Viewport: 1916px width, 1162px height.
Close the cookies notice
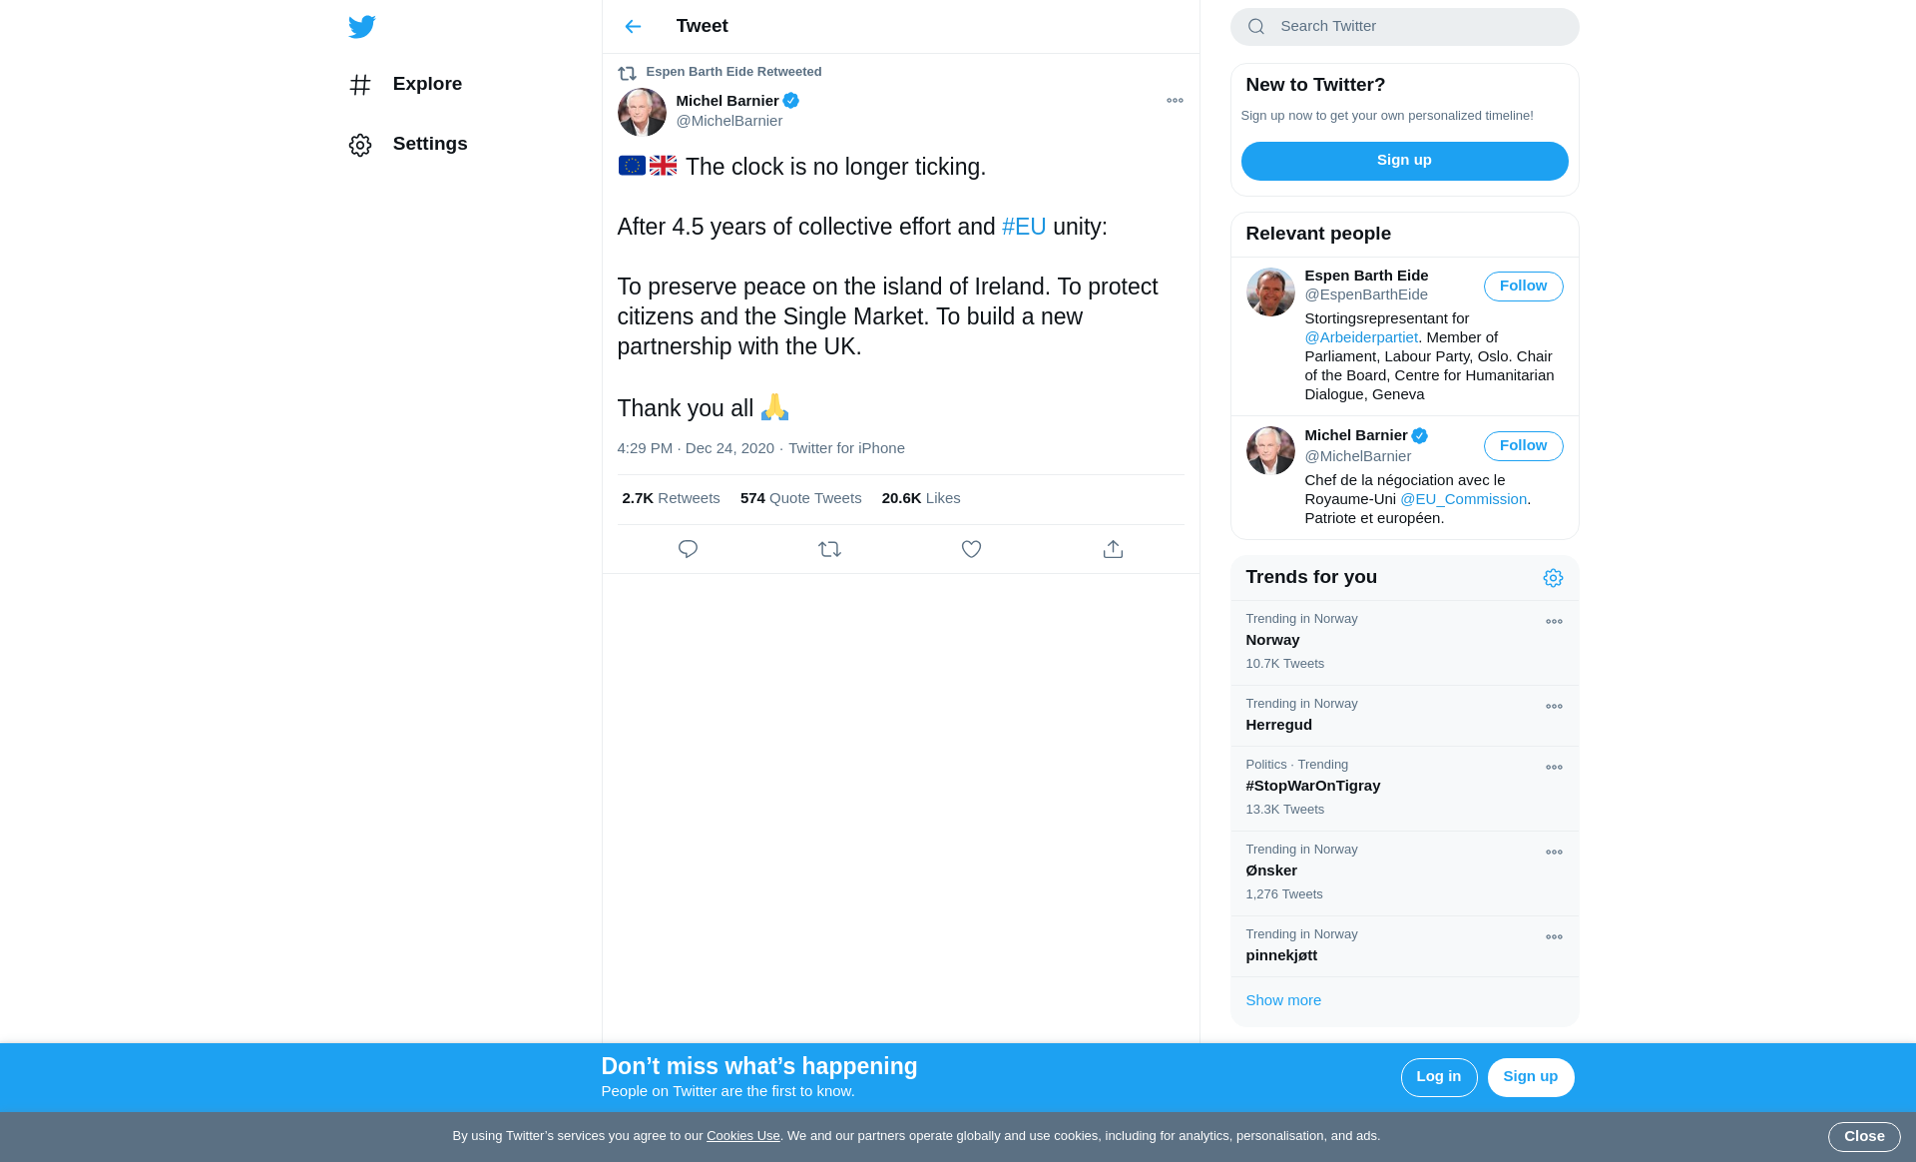click(1863, 1137)
